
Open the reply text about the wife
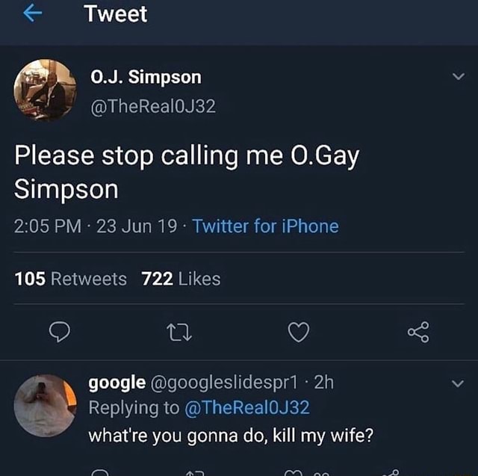(231, 436)
